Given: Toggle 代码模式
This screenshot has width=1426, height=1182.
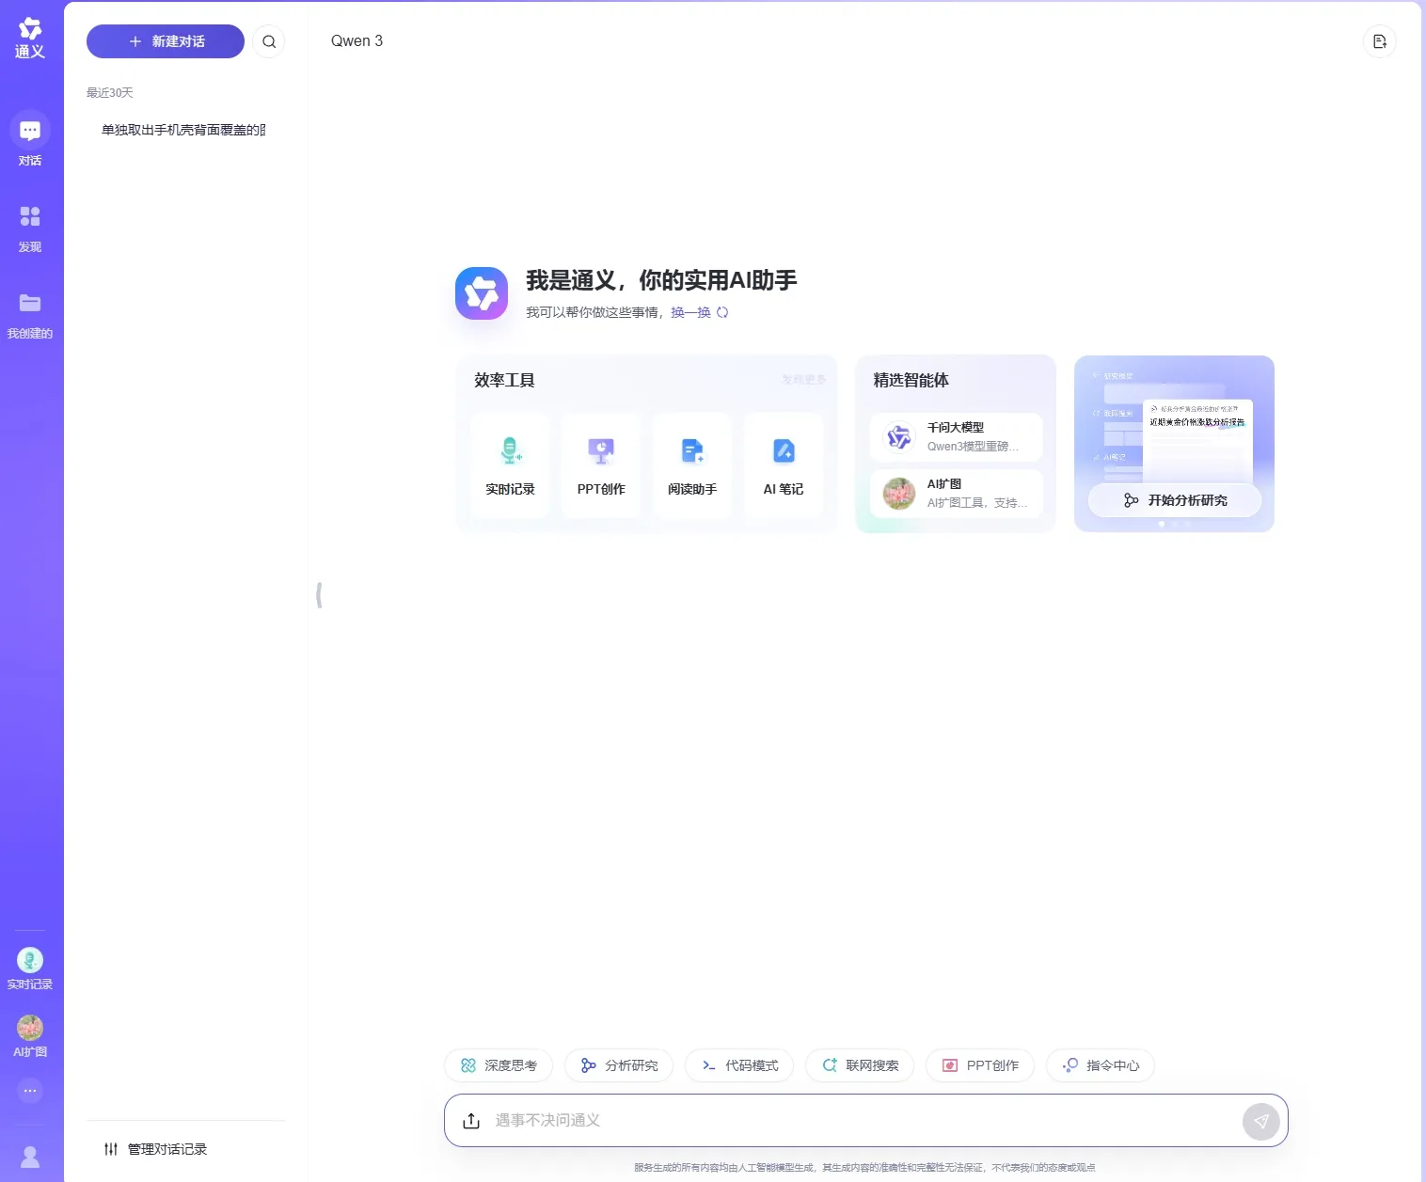Looking at the screenshot, I should [x=739, y=1065].
